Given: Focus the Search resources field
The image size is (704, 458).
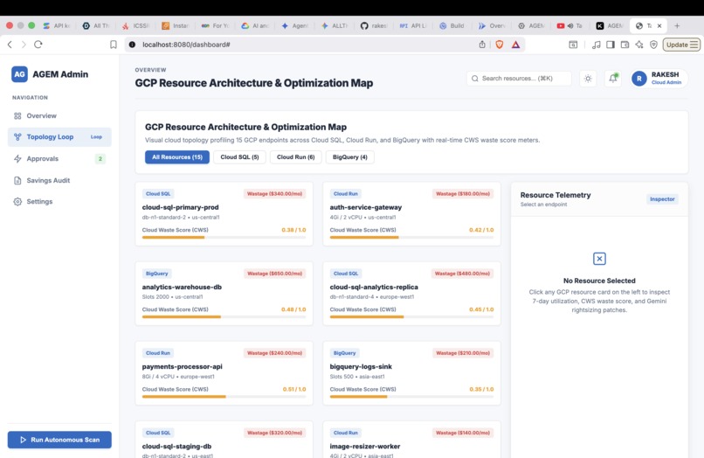Looking at the screenshot, I should click(519, 78).
